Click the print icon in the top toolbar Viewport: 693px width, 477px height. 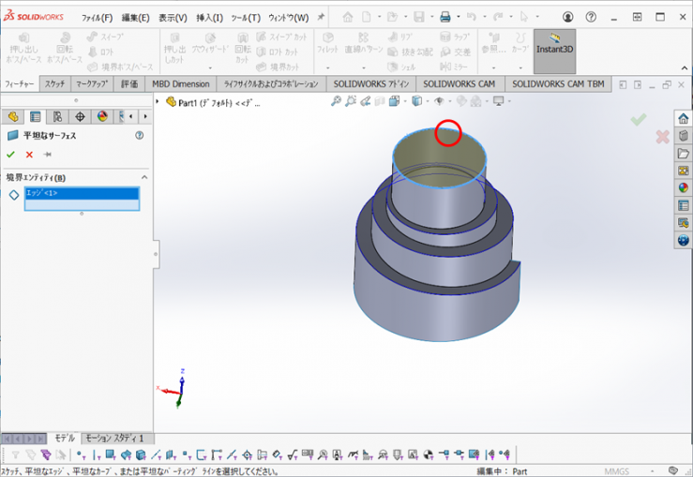pyautogui.click(x=445, y=17)
